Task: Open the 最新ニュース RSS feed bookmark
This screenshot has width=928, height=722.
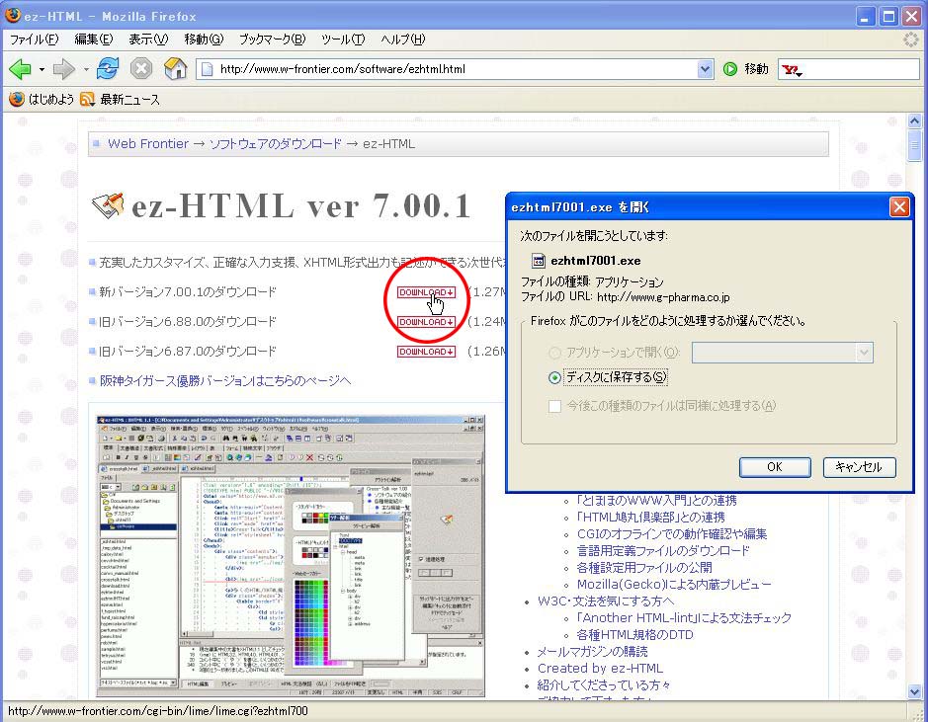Action: [x=121, y=100]
